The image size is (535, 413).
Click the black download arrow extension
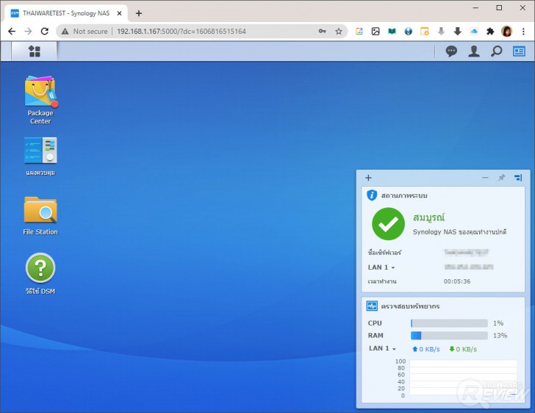[458, 32]
